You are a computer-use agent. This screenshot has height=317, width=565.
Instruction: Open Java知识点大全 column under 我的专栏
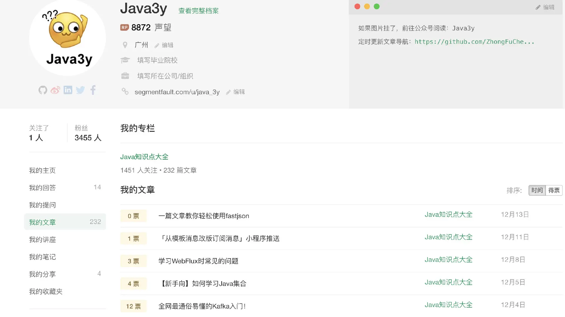tap(144, 157)
